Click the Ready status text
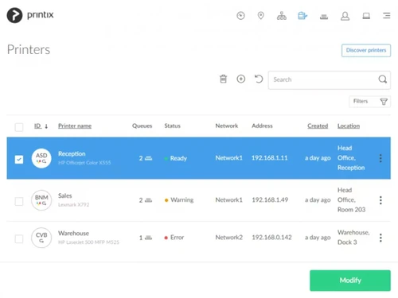Viewport: 398px width, 298px height. click(x=178, y=158)
